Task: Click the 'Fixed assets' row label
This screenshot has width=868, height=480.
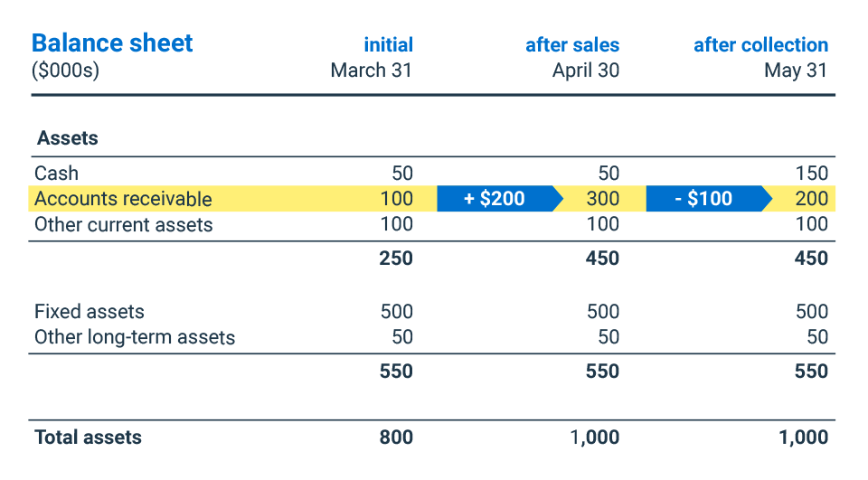Action: point(89,312)
